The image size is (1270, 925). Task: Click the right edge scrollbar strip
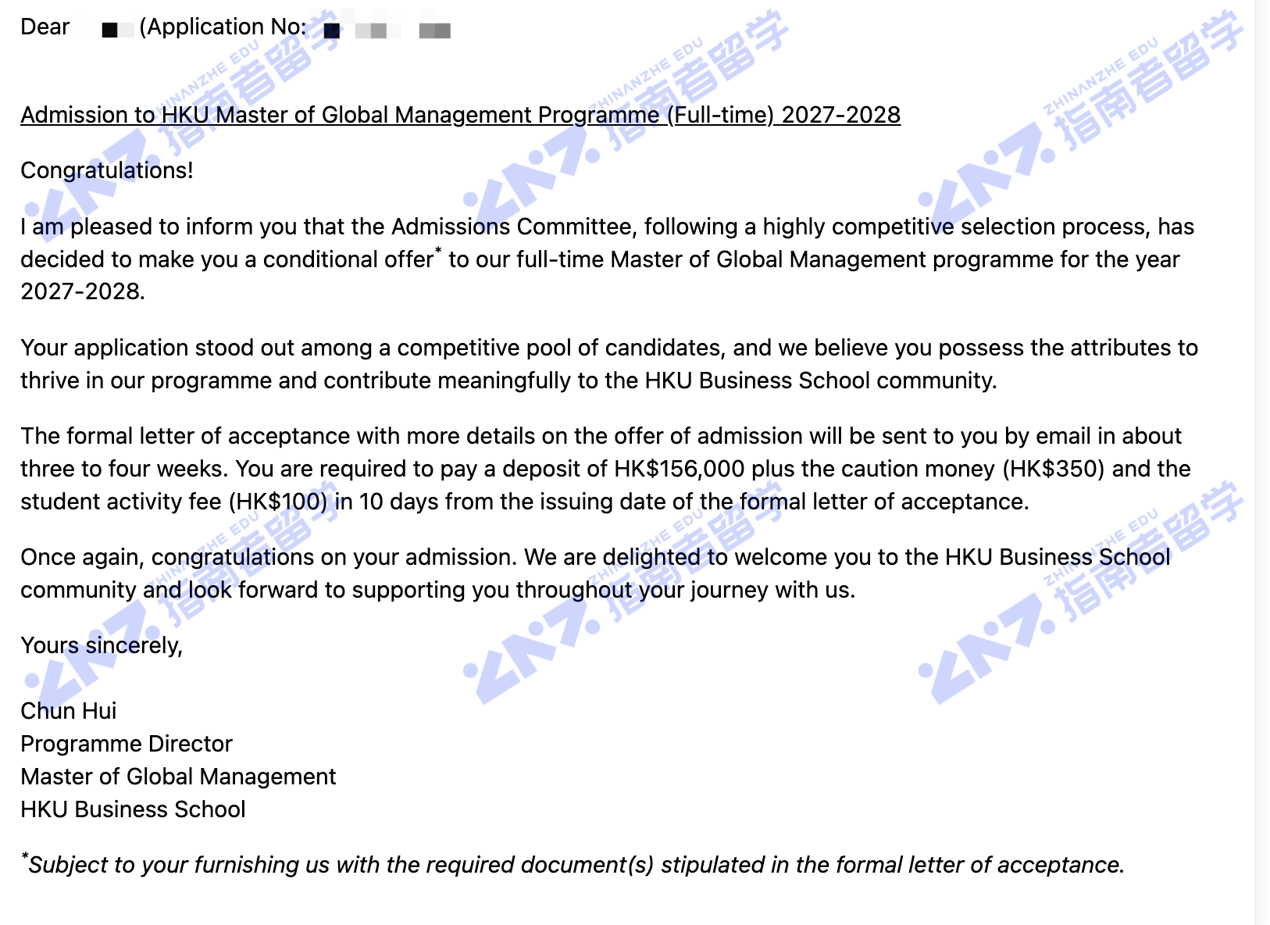(x=1262, y=462)
